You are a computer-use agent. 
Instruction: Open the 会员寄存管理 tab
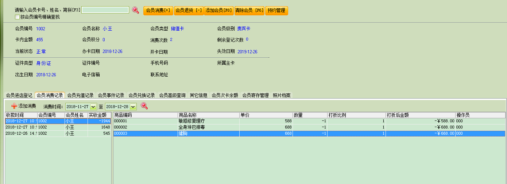(256, 95)
